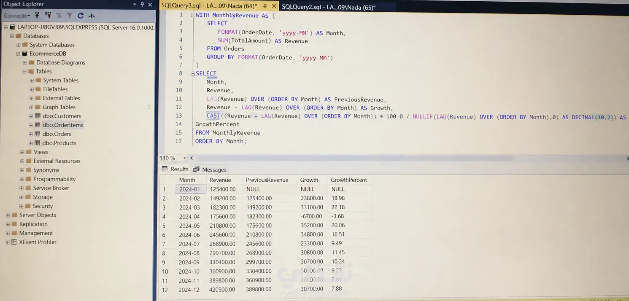Collapse the Tables folder node
629x301 pixels.
[x=25, y=71]
